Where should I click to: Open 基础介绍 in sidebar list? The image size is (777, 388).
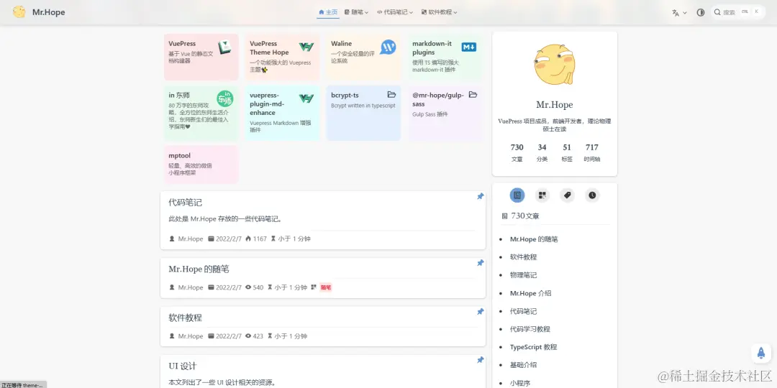click(x=523, y=365)
